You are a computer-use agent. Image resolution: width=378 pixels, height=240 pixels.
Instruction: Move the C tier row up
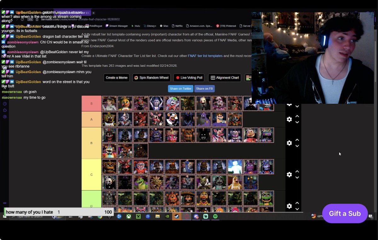point(297,171)
